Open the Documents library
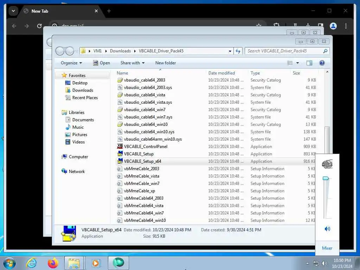Viewport: 360px width, 270px height. click(83, 120)
